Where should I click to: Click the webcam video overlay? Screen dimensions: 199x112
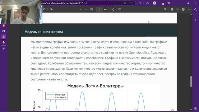point(21,12)
